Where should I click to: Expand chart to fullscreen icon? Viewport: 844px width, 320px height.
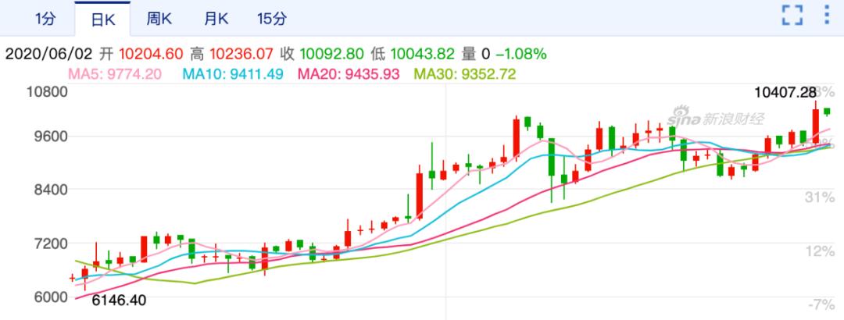tap(792, 15)
